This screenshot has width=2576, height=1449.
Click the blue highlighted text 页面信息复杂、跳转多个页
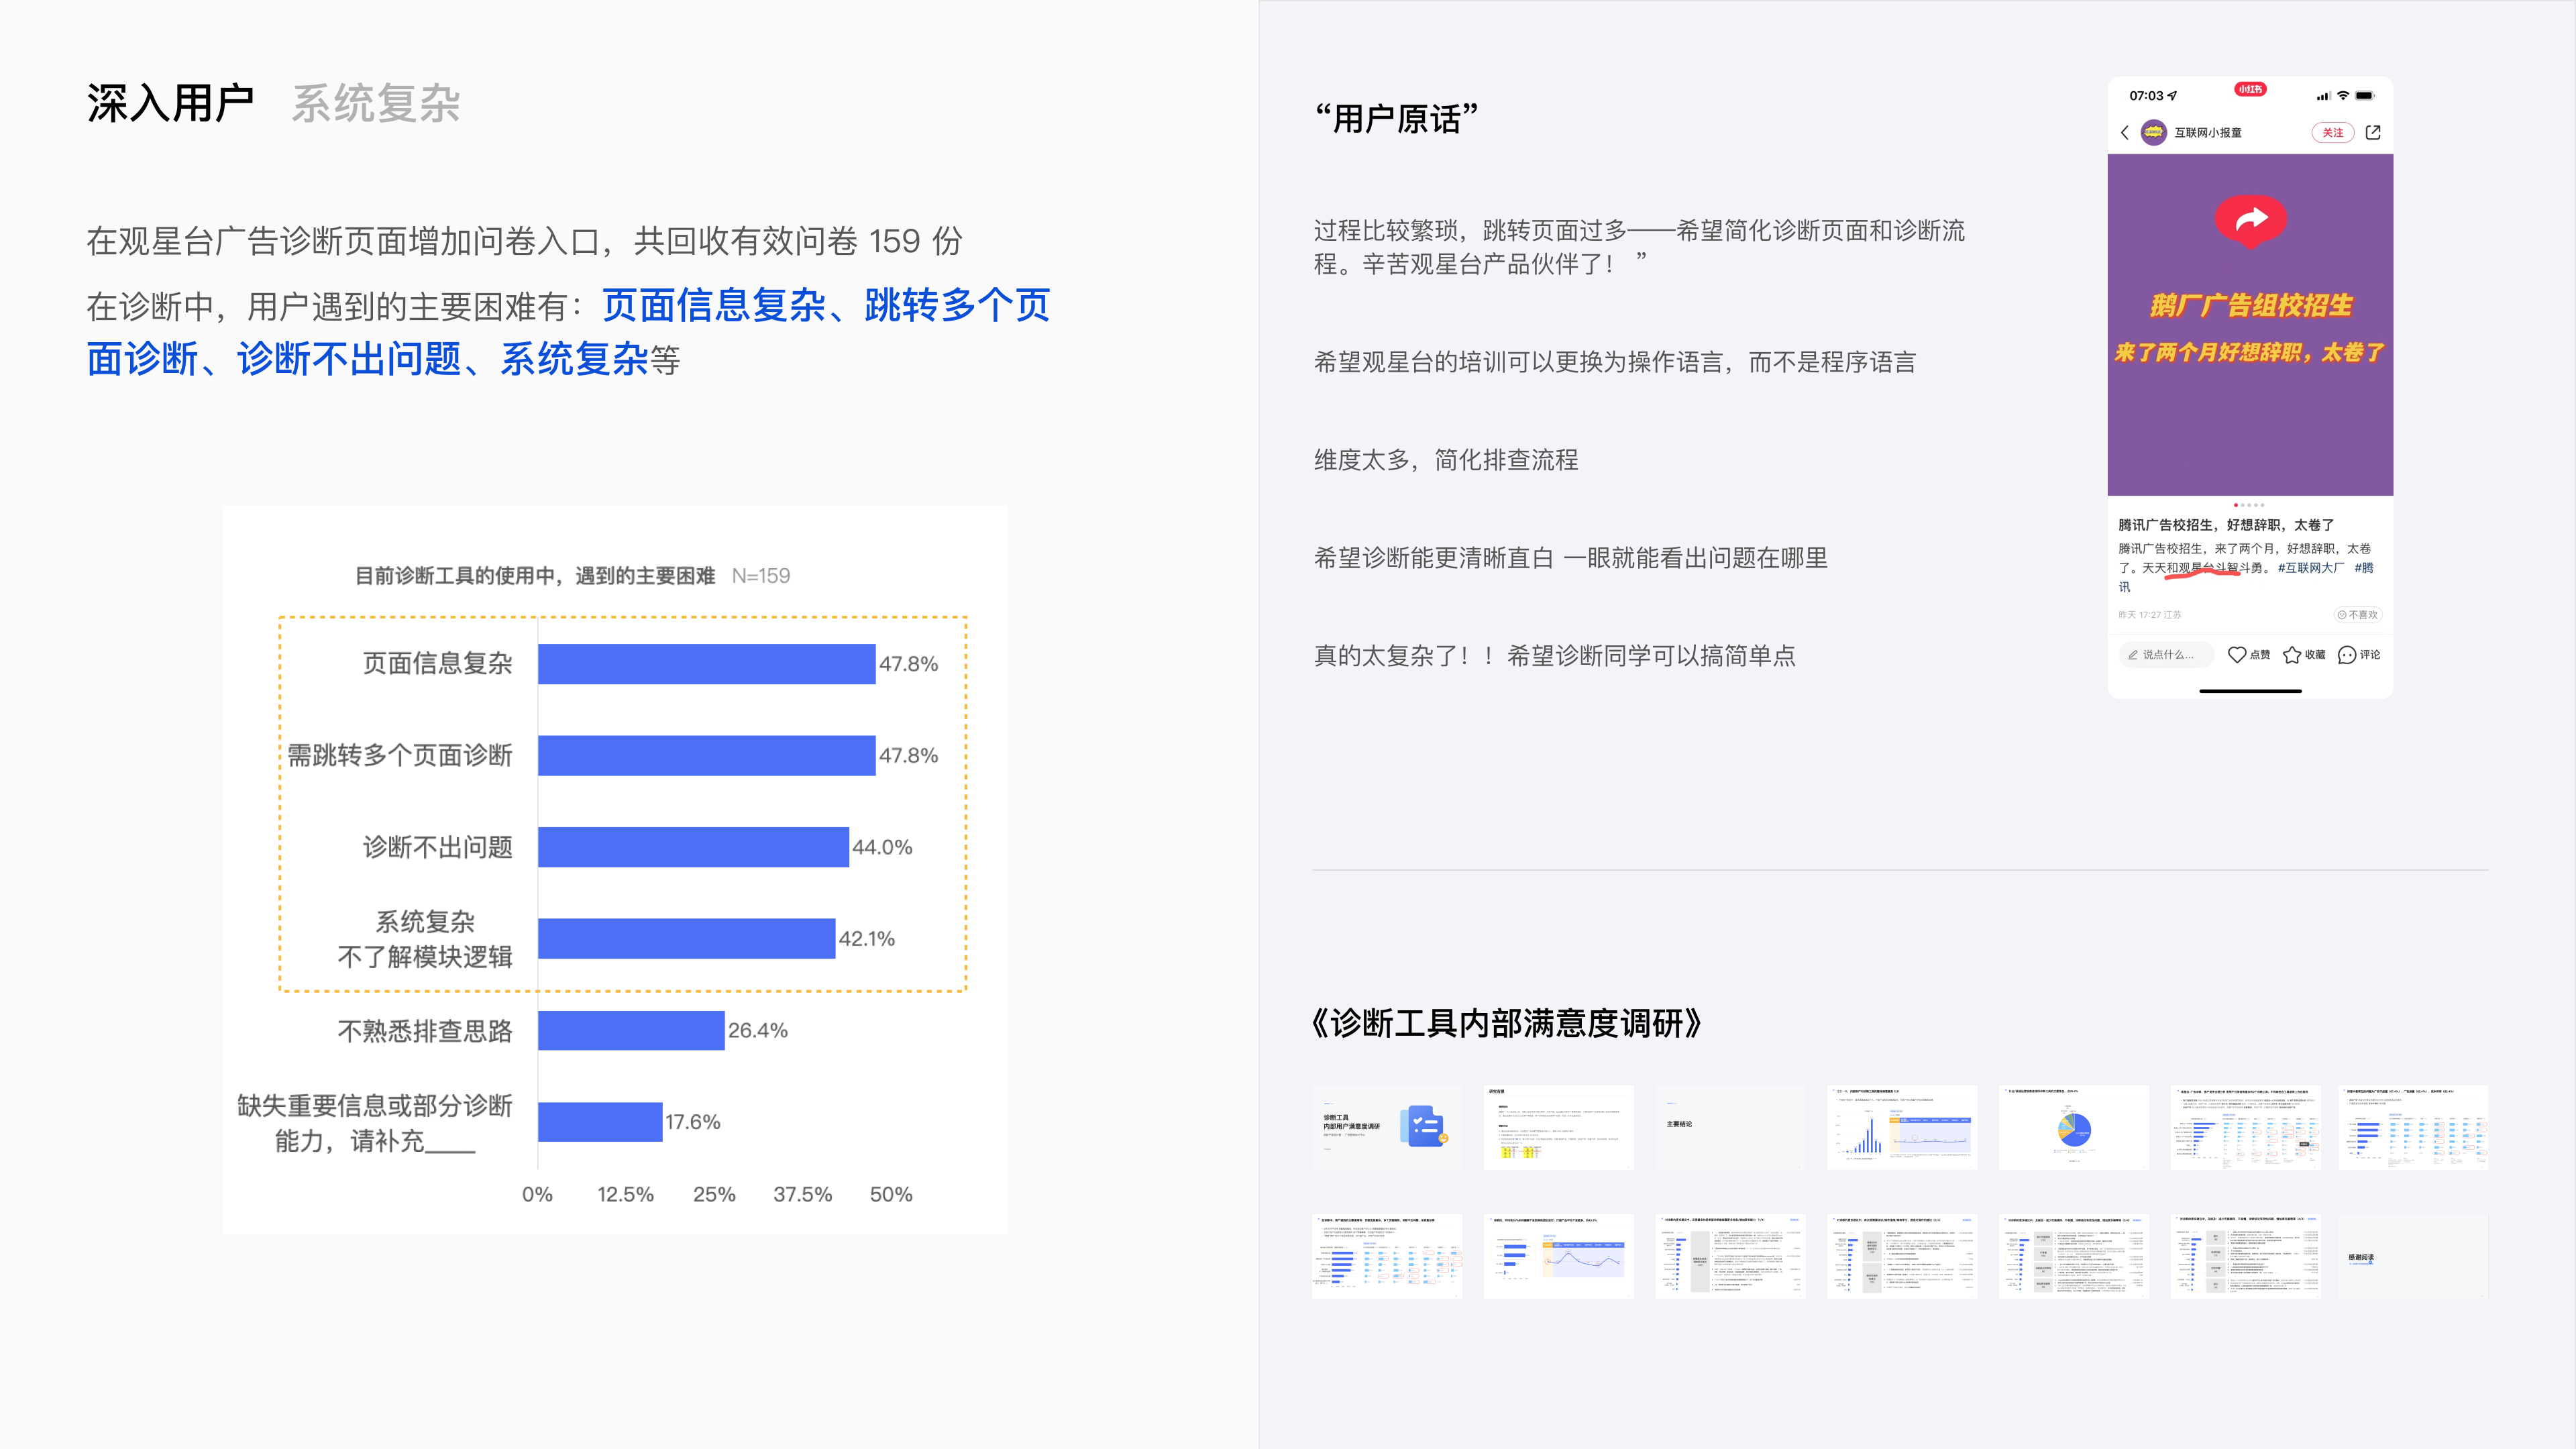(x=826, y=305)
